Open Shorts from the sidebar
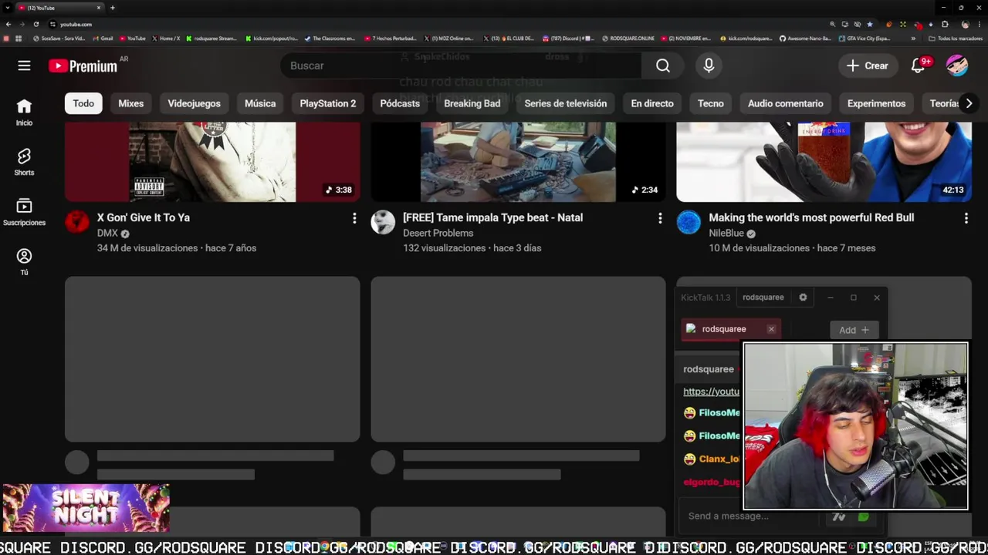 24,162
